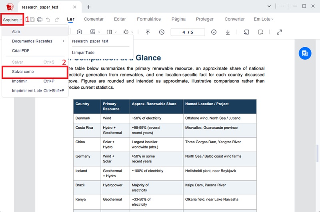
Task: Open the three dots more options
Action: [x=282, y=6]
